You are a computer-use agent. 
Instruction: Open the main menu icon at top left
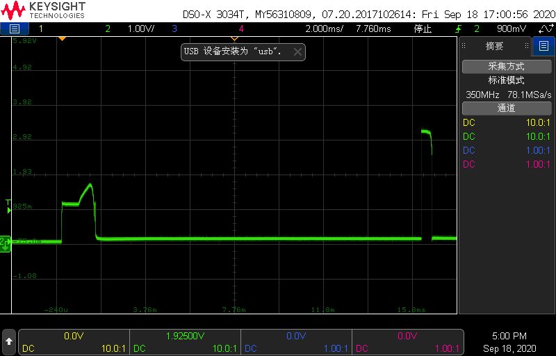pos(14,29)
